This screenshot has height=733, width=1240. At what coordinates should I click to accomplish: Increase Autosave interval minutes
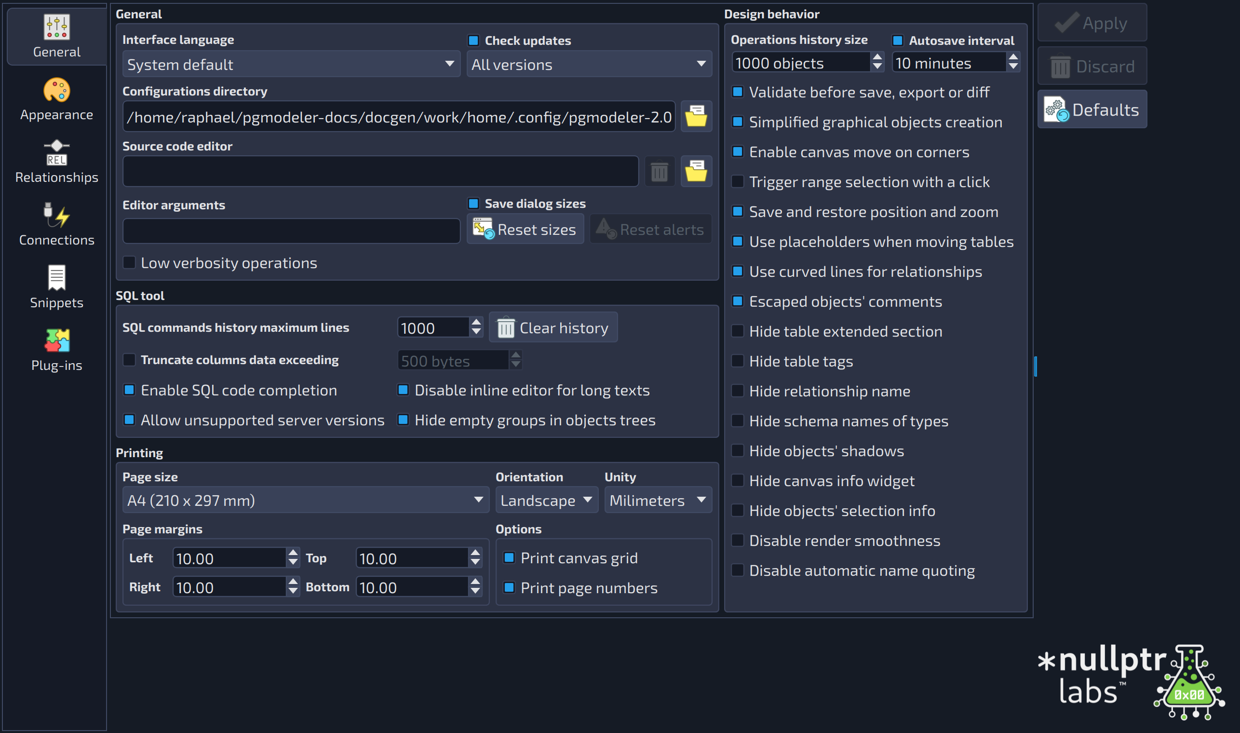coord(1013,57)
